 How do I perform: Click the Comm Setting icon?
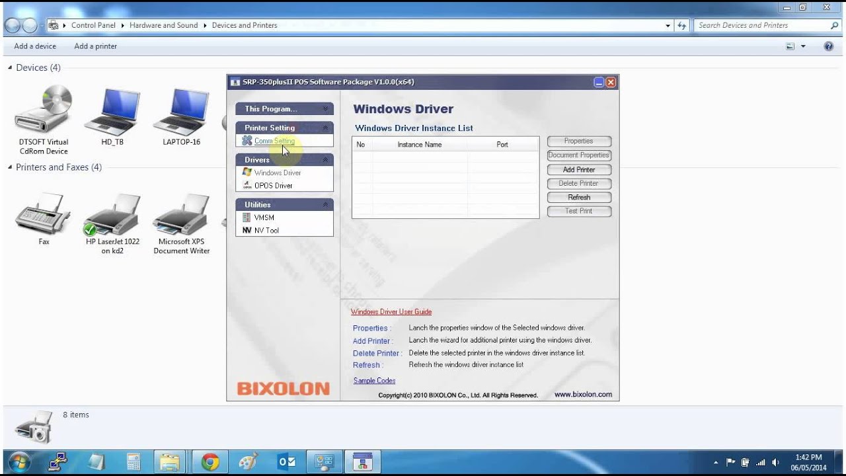click(247, 141)
